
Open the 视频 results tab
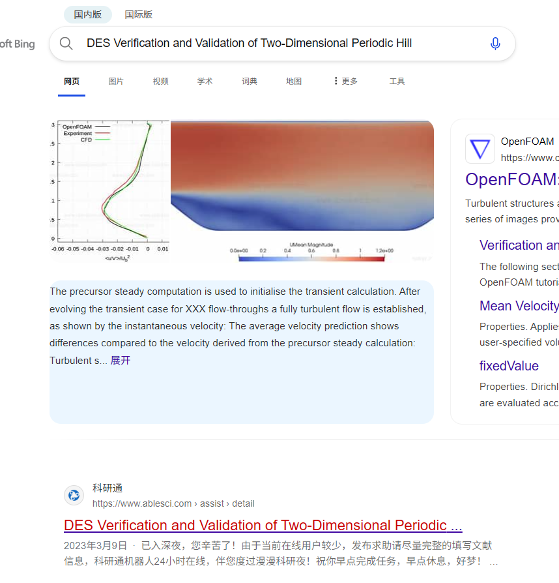[160, 81]
